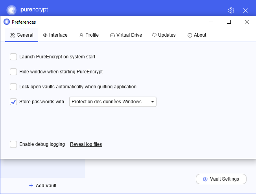Enable Launch PureEncrypt on system start
Viewport: 256px width, 194px height.
click(x=13, y=57)
